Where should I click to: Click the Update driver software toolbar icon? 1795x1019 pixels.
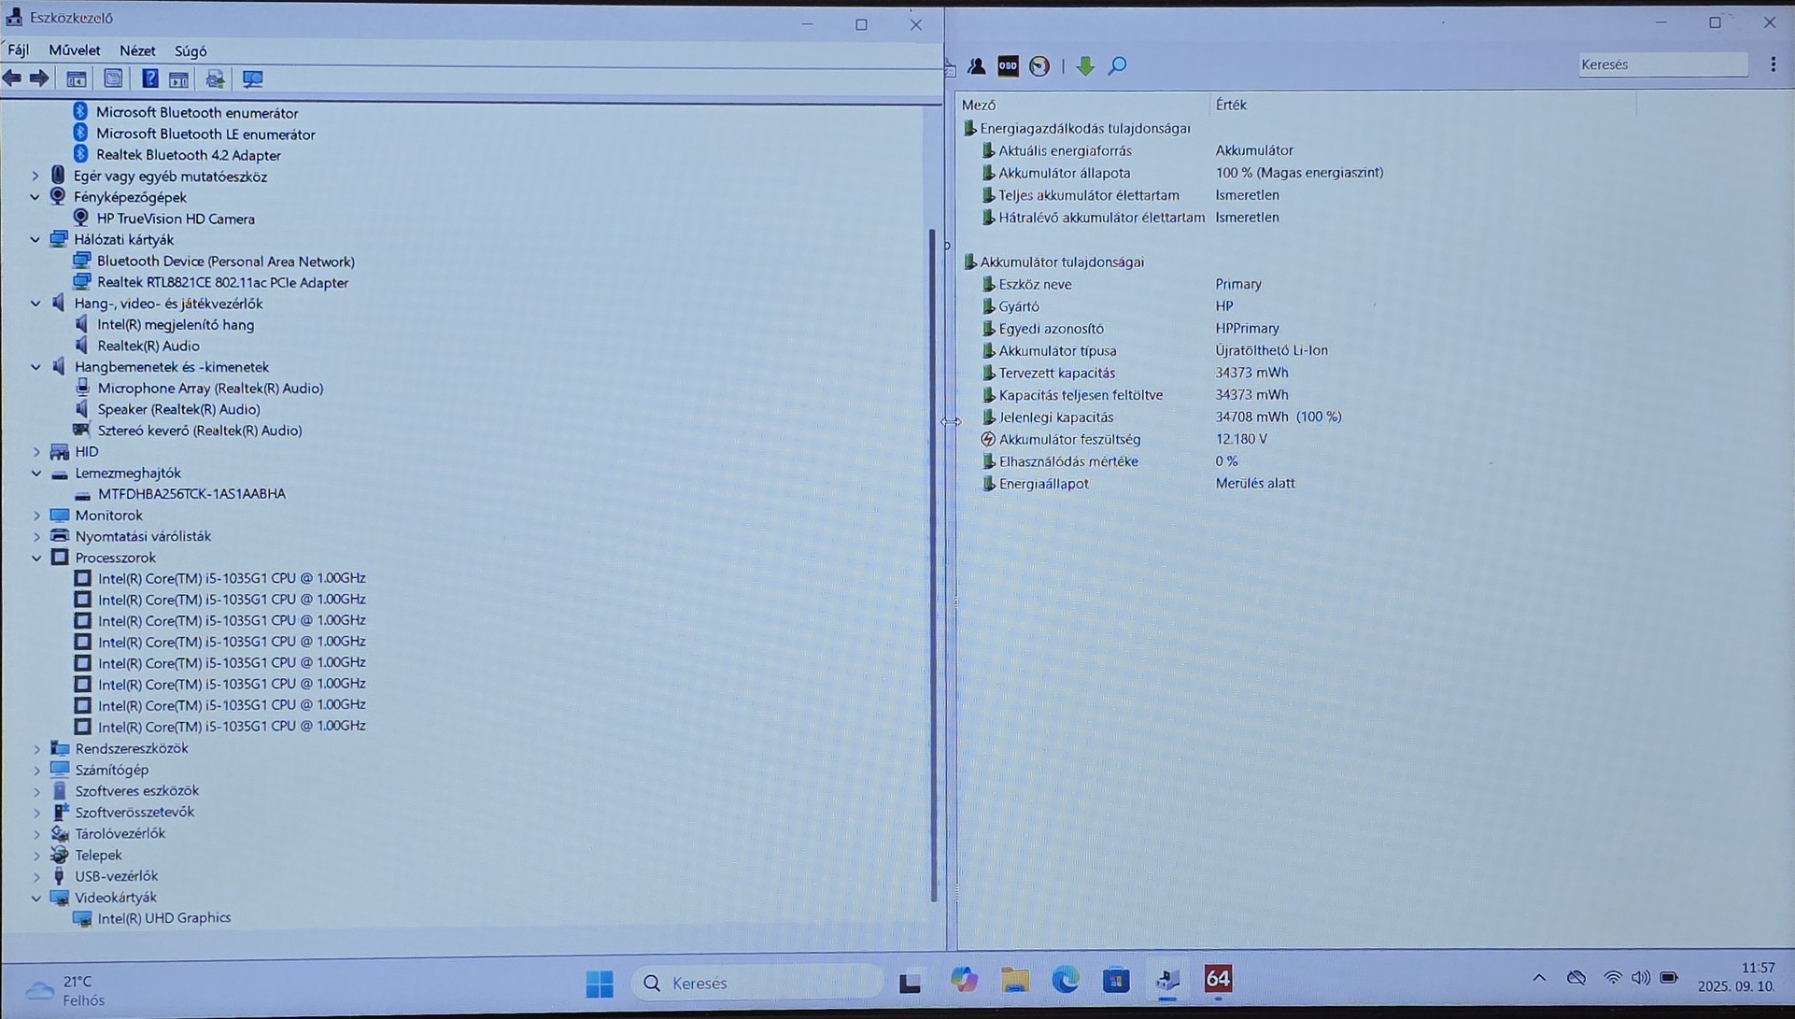tap(215, 79)
